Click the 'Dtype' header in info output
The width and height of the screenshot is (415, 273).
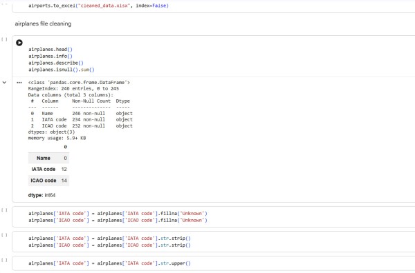point(123,101)
